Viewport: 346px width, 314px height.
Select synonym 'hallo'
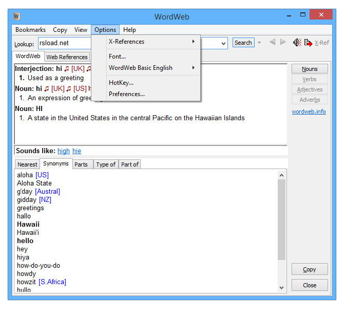(x=24, y=216)
